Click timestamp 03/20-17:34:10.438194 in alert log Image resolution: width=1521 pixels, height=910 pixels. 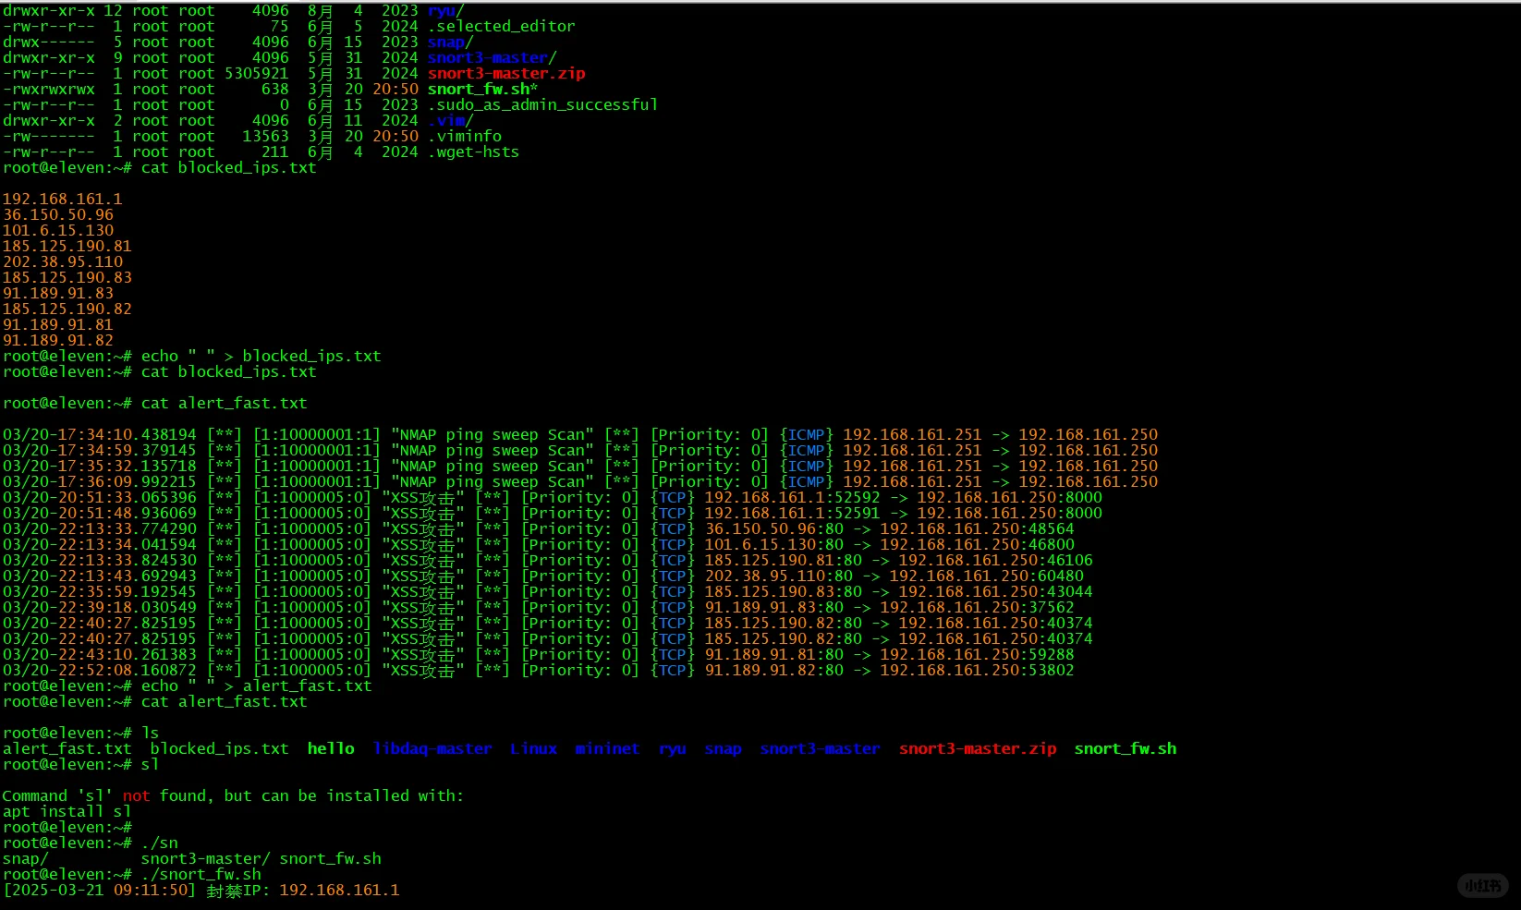tap(100, 434)
